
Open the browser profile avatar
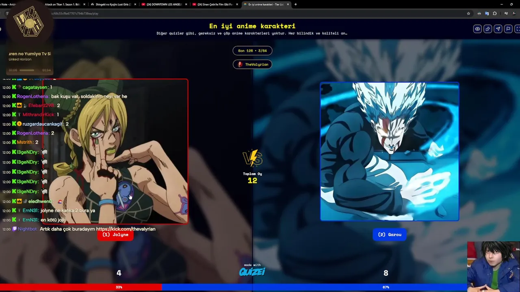(514, 13)
